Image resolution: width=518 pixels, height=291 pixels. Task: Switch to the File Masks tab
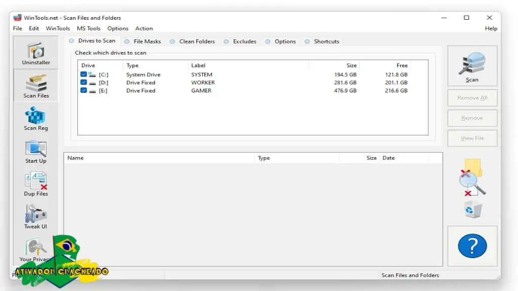pyautogui.click(x=143, y=41)
